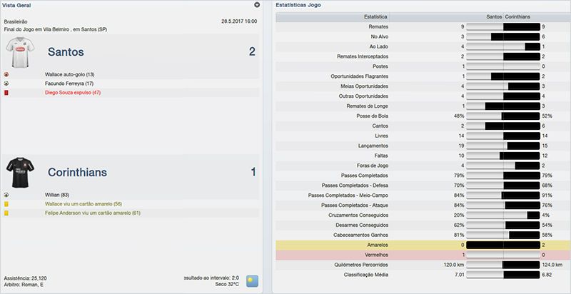Click the Corinthians stats column header

pyautogui.click(x=522, y=15)
